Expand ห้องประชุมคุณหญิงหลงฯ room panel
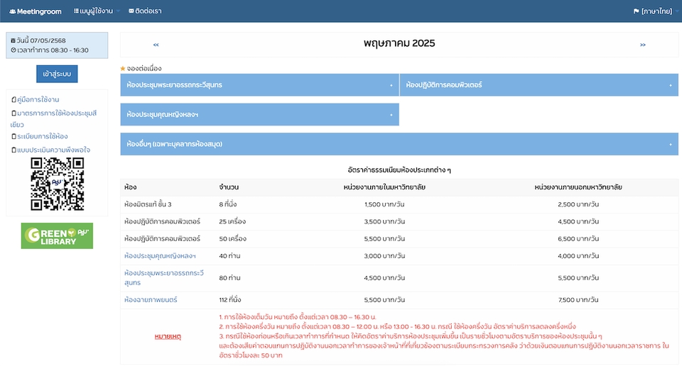682x366 pixels. point(260,115)
